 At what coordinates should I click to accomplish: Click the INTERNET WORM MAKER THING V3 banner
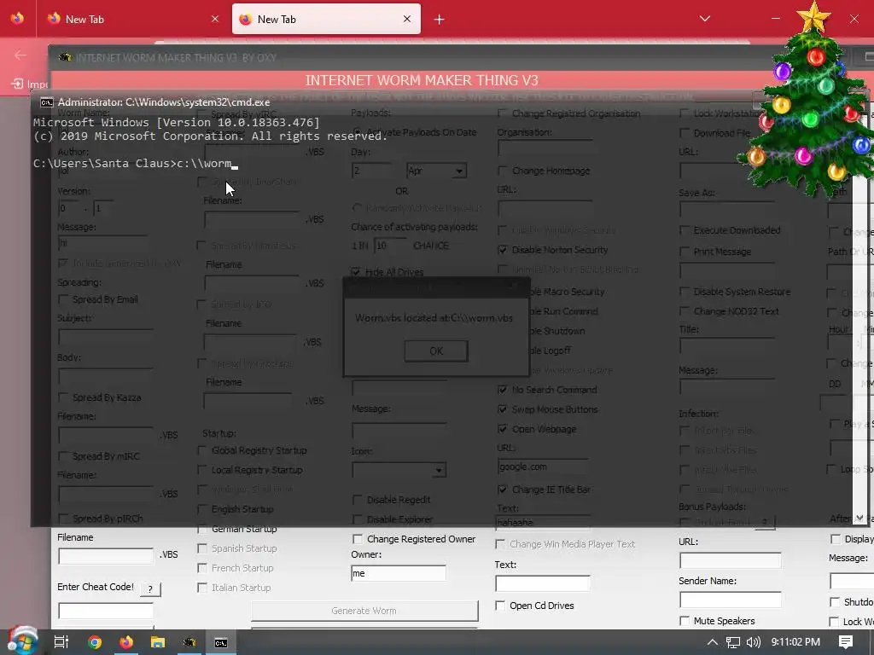(x=422, y=81)
